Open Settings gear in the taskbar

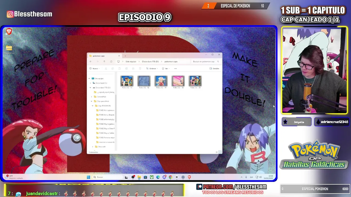pos(183,177)
